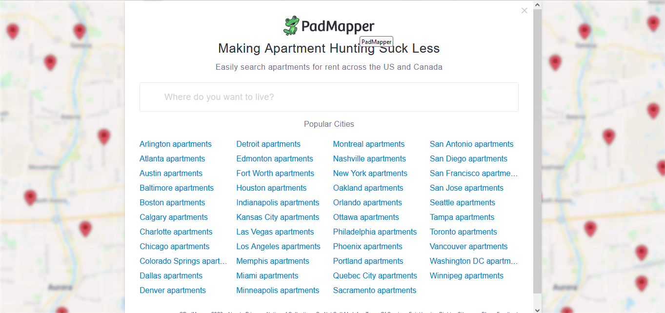
Task: Visit Toronto apartments link
Action: [463, 232]
